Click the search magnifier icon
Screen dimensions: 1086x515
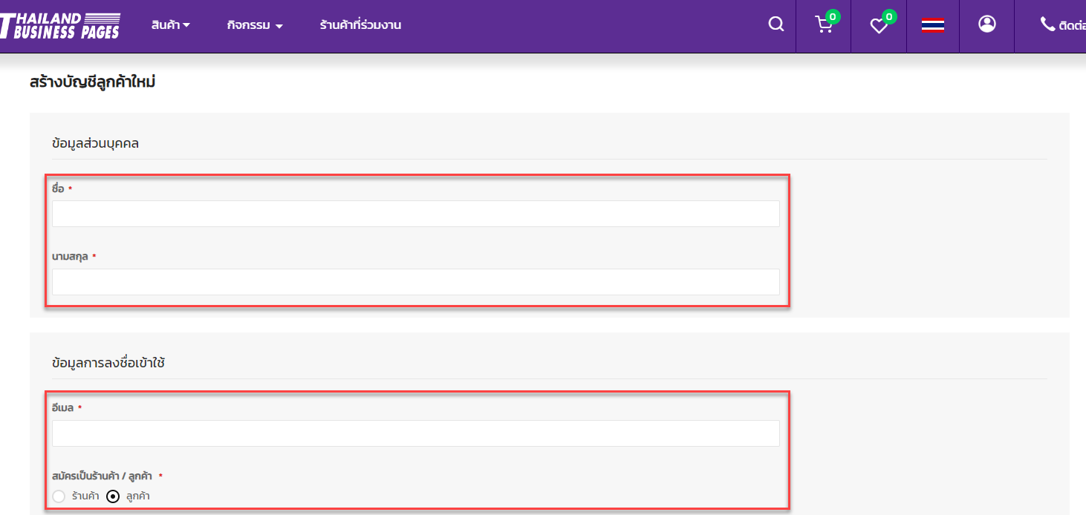pos(776,24)
